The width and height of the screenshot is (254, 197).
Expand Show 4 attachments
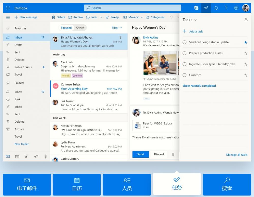coord(160,79)
